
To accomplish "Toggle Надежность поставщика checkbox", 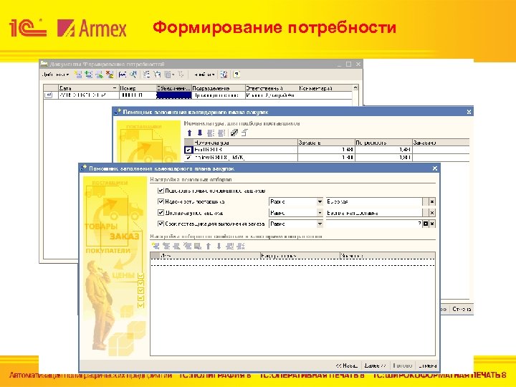I will (161, 201).
